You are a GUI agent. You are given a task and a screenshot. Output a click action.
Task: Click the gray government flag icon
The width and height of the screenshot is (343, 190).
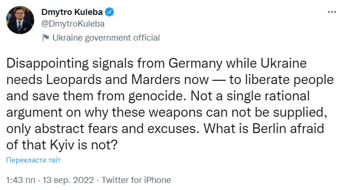[45, 38]
